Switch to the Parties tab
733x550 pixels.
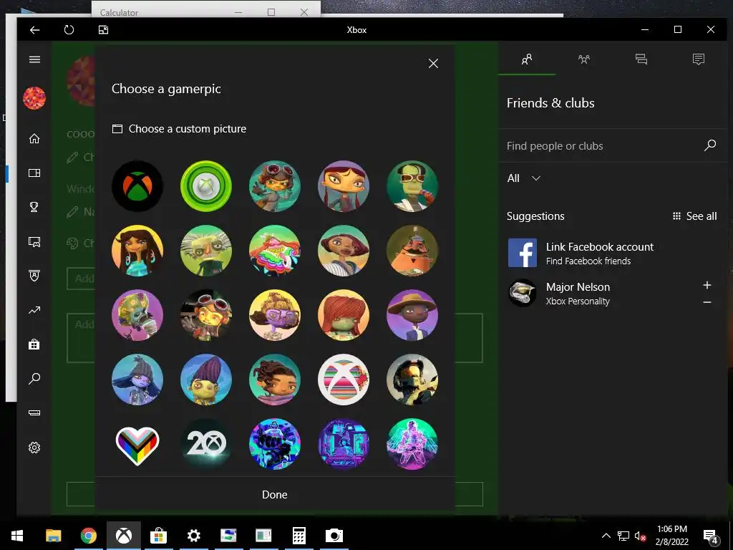(x=584, y=59)
